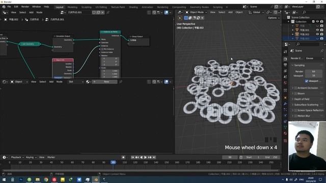Viewport: 326px width, 183px height.
Task: Jump to the timeline end frame button
Action: coord(154,157)
